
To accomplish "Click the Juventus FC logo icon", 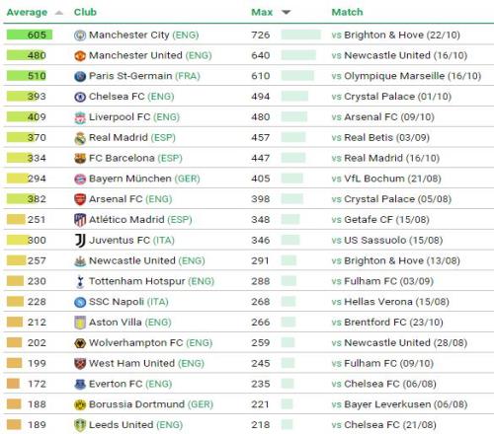I will coord(80,241).
